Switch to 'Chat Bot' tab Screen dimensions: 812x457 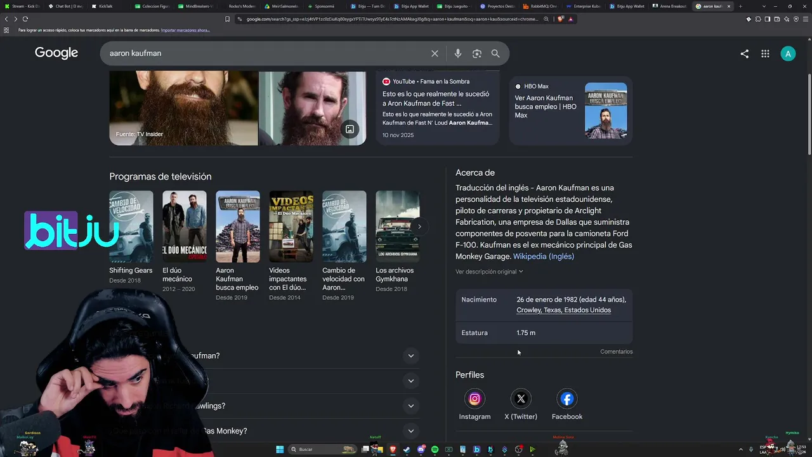point(67,6)
